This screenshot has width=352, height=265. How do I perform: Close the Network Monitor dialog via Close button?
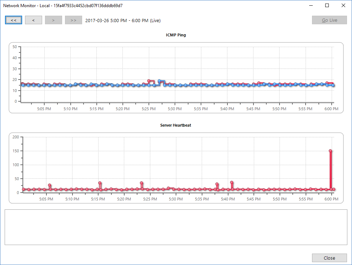point(329,258)
